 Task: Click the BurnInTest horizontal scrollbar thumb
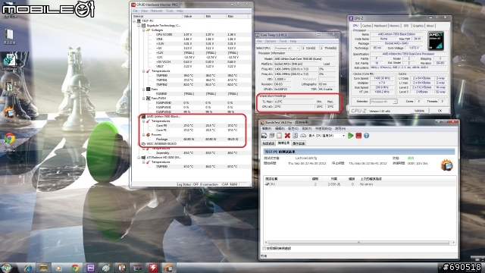coord(358,243)
